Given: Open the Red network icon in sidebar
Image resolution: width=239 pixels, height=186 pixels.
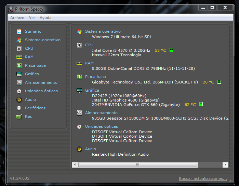Looking at the screenshot, I should (x=19, y=117).
